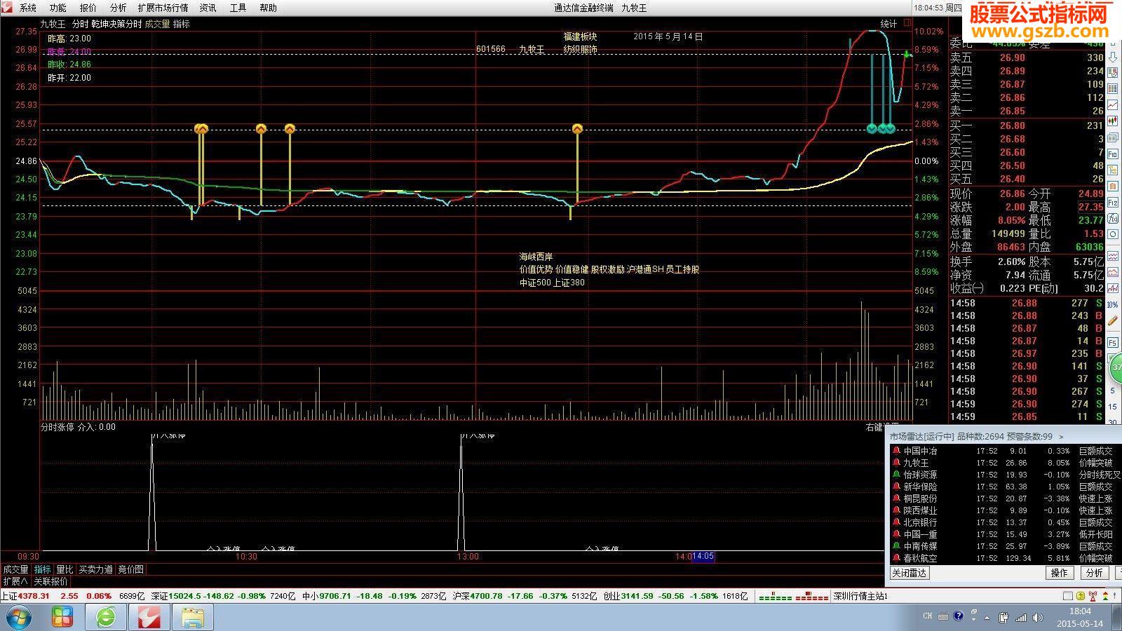
Task: Click the 卖一 26.85 ask price
Action: [1013, 111]
